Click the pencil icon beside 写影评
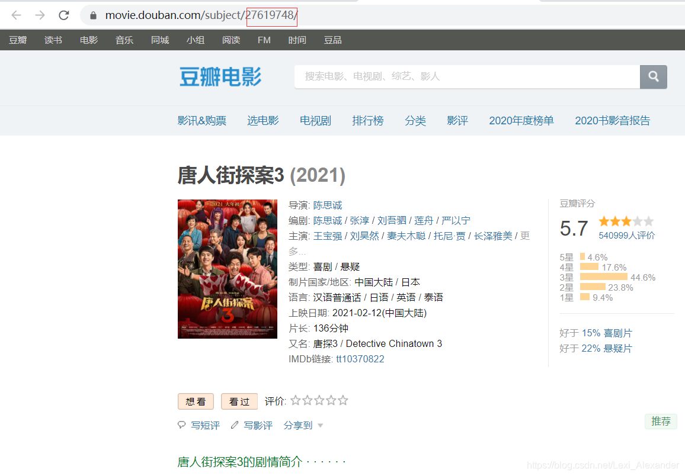This screenshot has width=685, height=476. coord(235,425)
